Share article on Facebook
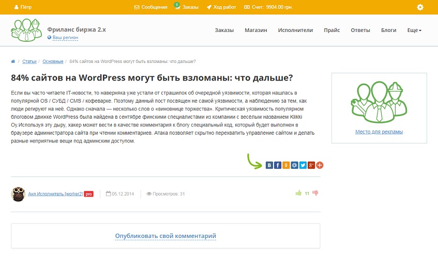438x258 pixels. [x=278, y=165]
